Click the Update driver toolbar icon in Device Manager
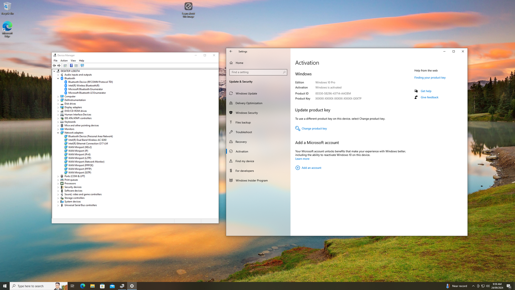The image size is (515, 290). coord(76,65)
